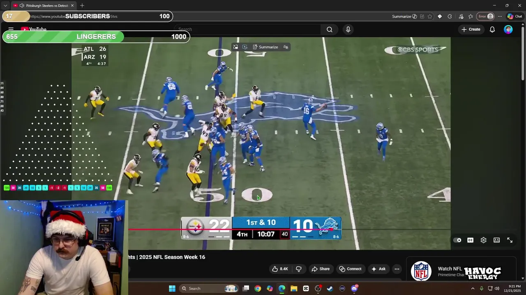
Task: Switch to theater mode in the player
Action: (x=497, y=240)
